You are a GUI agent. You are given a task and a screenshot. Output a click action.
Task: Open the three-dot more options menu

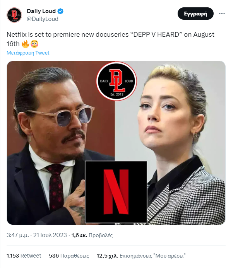[x=222, y=14]
